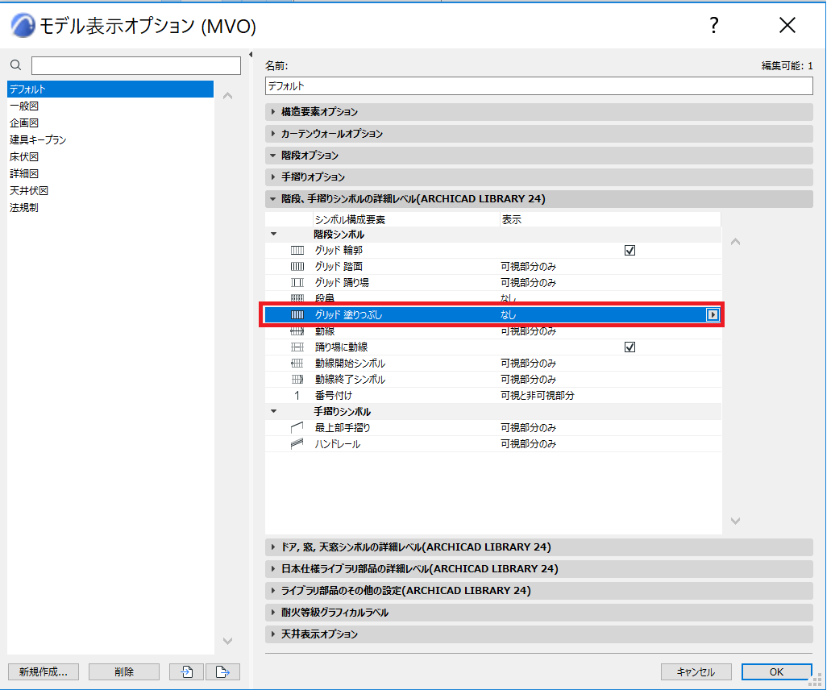The image size is (831, 690).
Task: Open the グリッド 塗りつぶし value arrow
Action: [713, 315]
